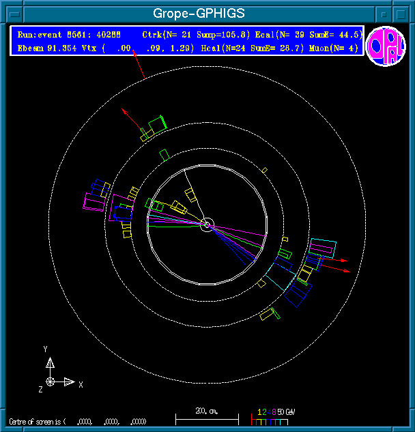Select the interaction point circle at detector center

pos(207,224)
